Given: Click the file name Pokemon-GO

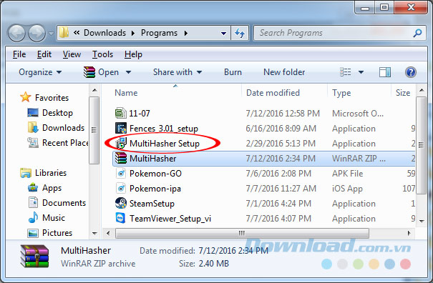Looking at the screenshot, I should 155,174.
